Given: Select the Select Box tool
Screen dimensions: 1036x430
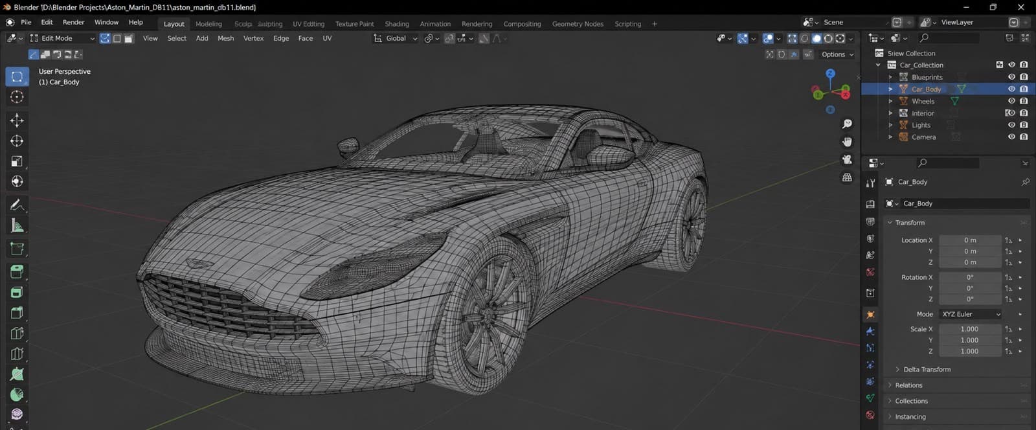Looking at the screenshot, I should tap(17, 76).
